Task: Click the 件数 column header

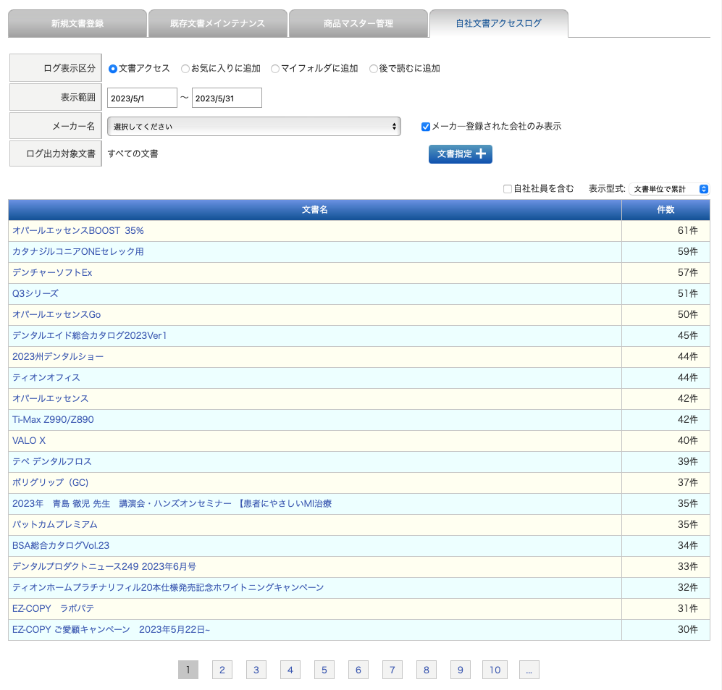Action: (666, 210)
